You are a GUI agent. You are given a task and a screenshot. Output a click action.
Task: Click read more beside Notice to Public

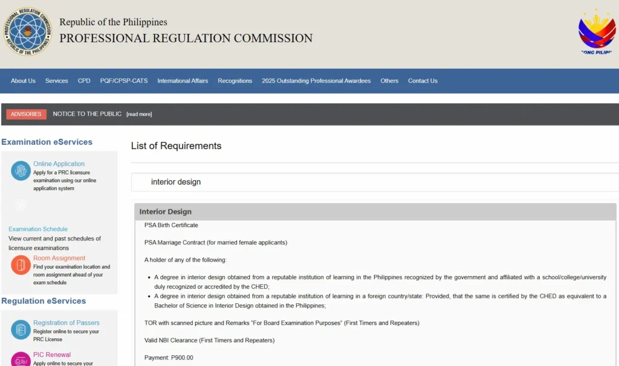pyautogui.click(x=139, y=114)
